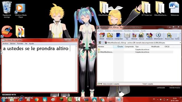Click the WinRAR window title bar
This screenshot has width=182, height=102.
pos(132,27)
